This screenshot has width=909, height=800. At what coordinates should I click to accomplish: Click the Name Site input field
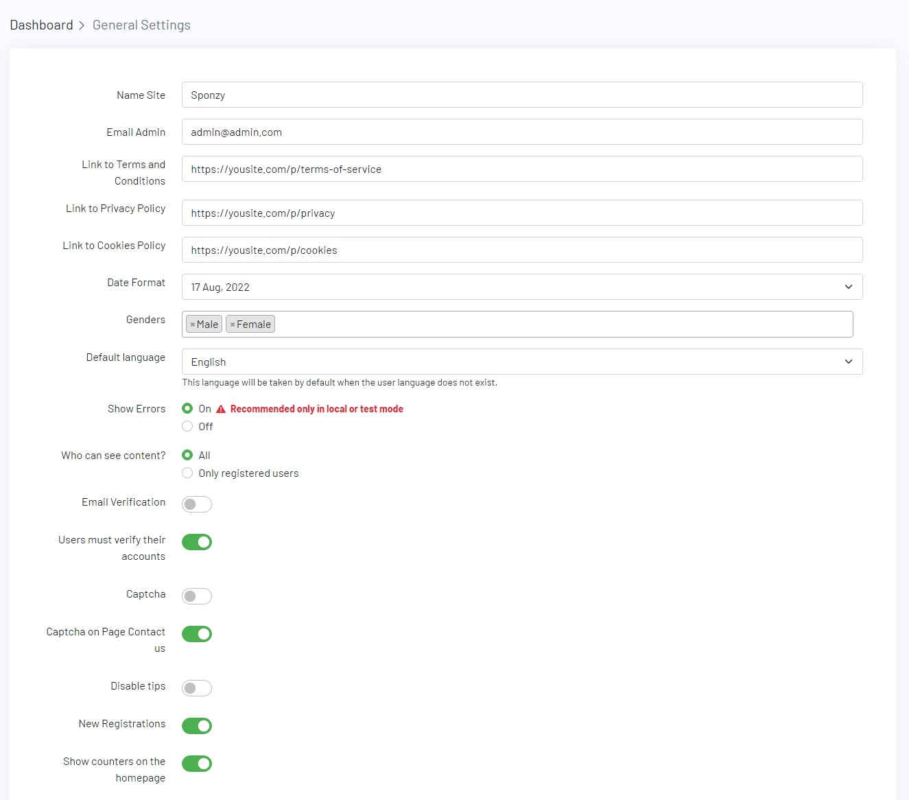521,95
